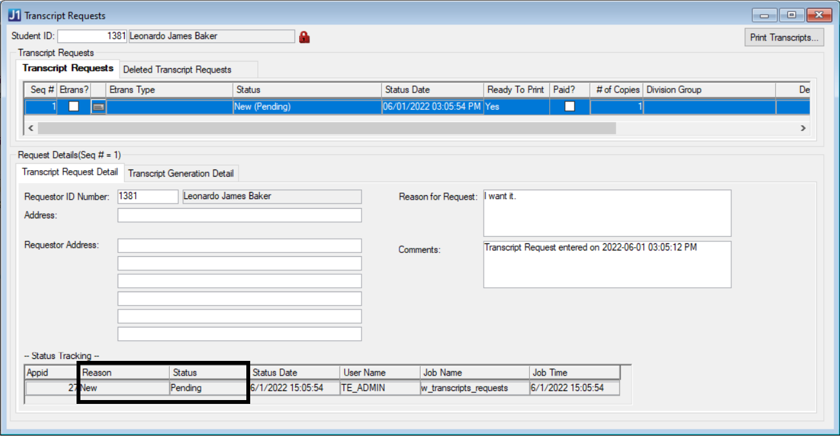Image resolution: width=840 pixels, height=436 pixels.
Task: Click the Address input field
Action: click(239, 215)
